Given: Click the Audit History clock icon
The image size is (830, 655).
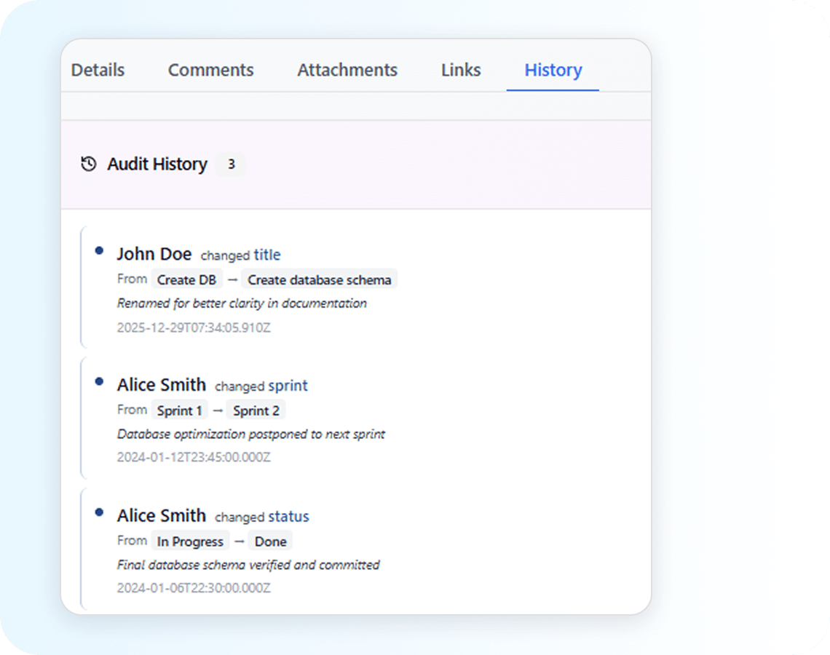Looking at the screenshot, I should (x=88, y=164).
